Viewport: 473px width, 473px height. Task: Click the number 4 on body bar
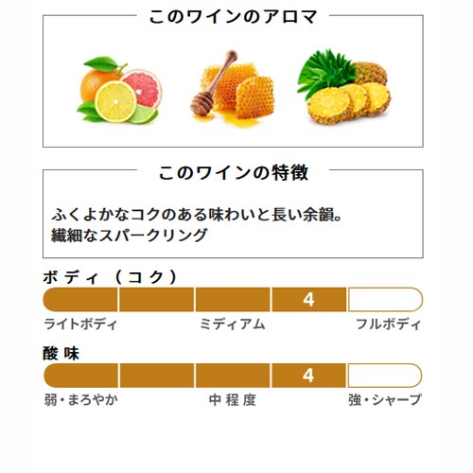[308, 300]
